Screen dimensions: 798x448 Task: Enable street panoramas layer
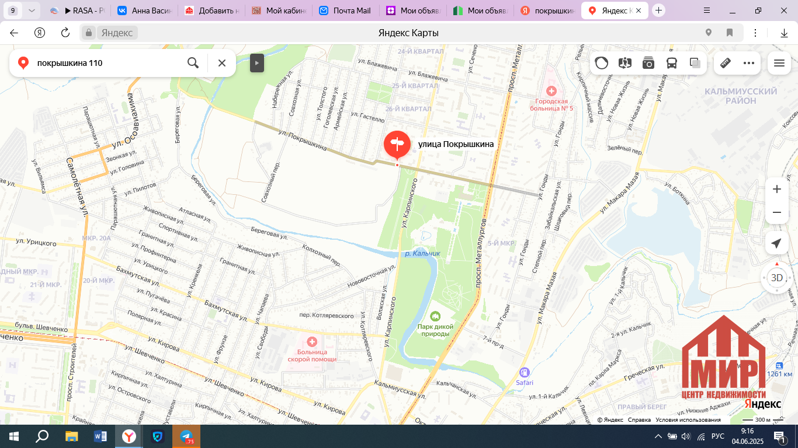coord(625,63)
